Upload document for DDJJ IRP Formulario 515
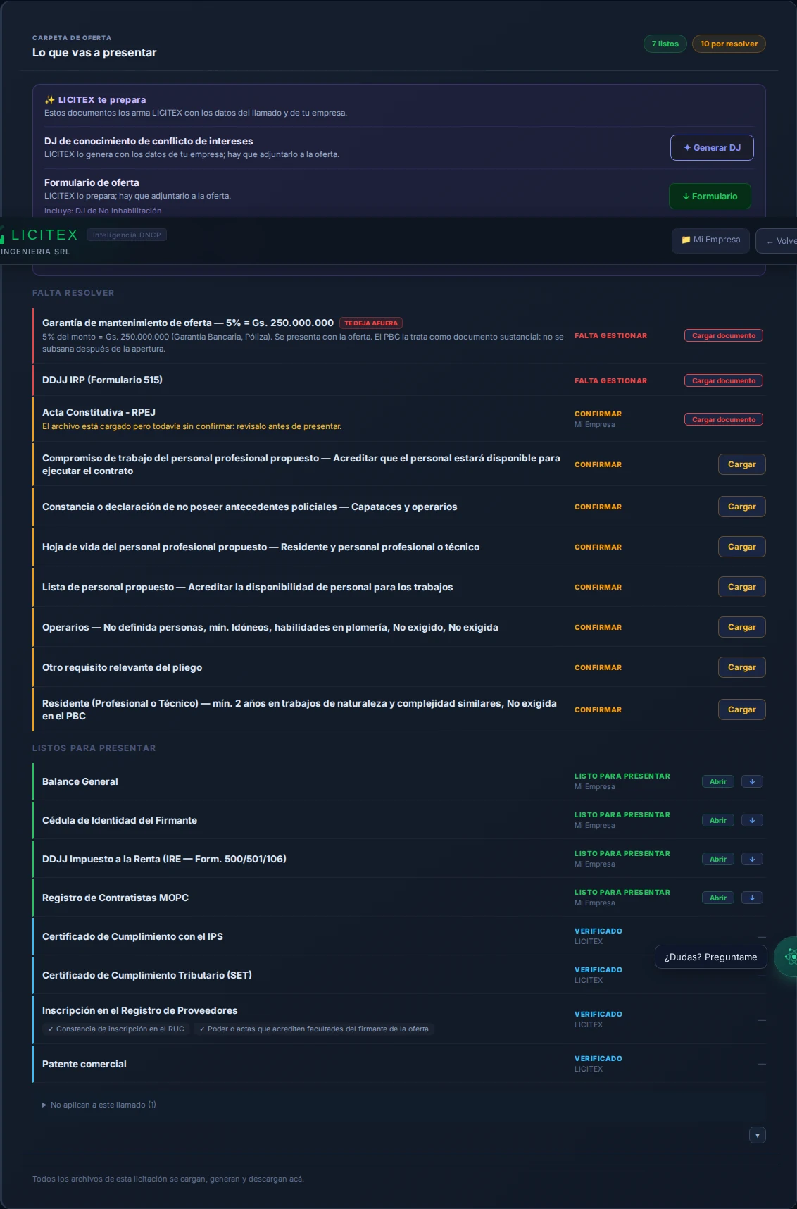The height and width of the screenshot is (1209, 797). point(724,380)
